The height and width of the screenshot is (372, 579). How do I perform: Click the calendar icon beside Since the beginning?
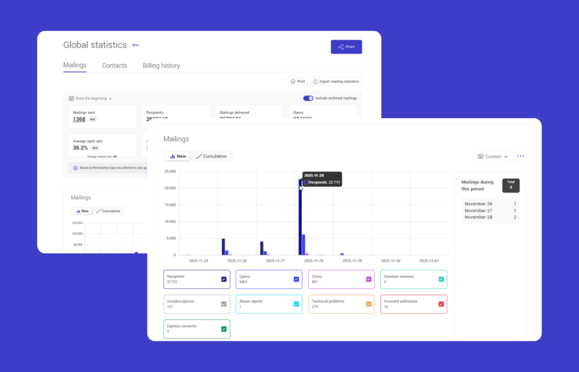tap(71, 98)
